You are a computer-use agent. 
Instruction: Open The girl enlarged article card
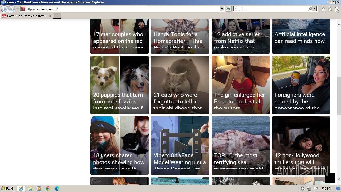click(241, 85)
